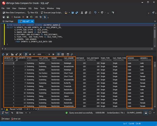
Task: Click the Refresh data icon in grid toolbar
Action: coord(3,55)
